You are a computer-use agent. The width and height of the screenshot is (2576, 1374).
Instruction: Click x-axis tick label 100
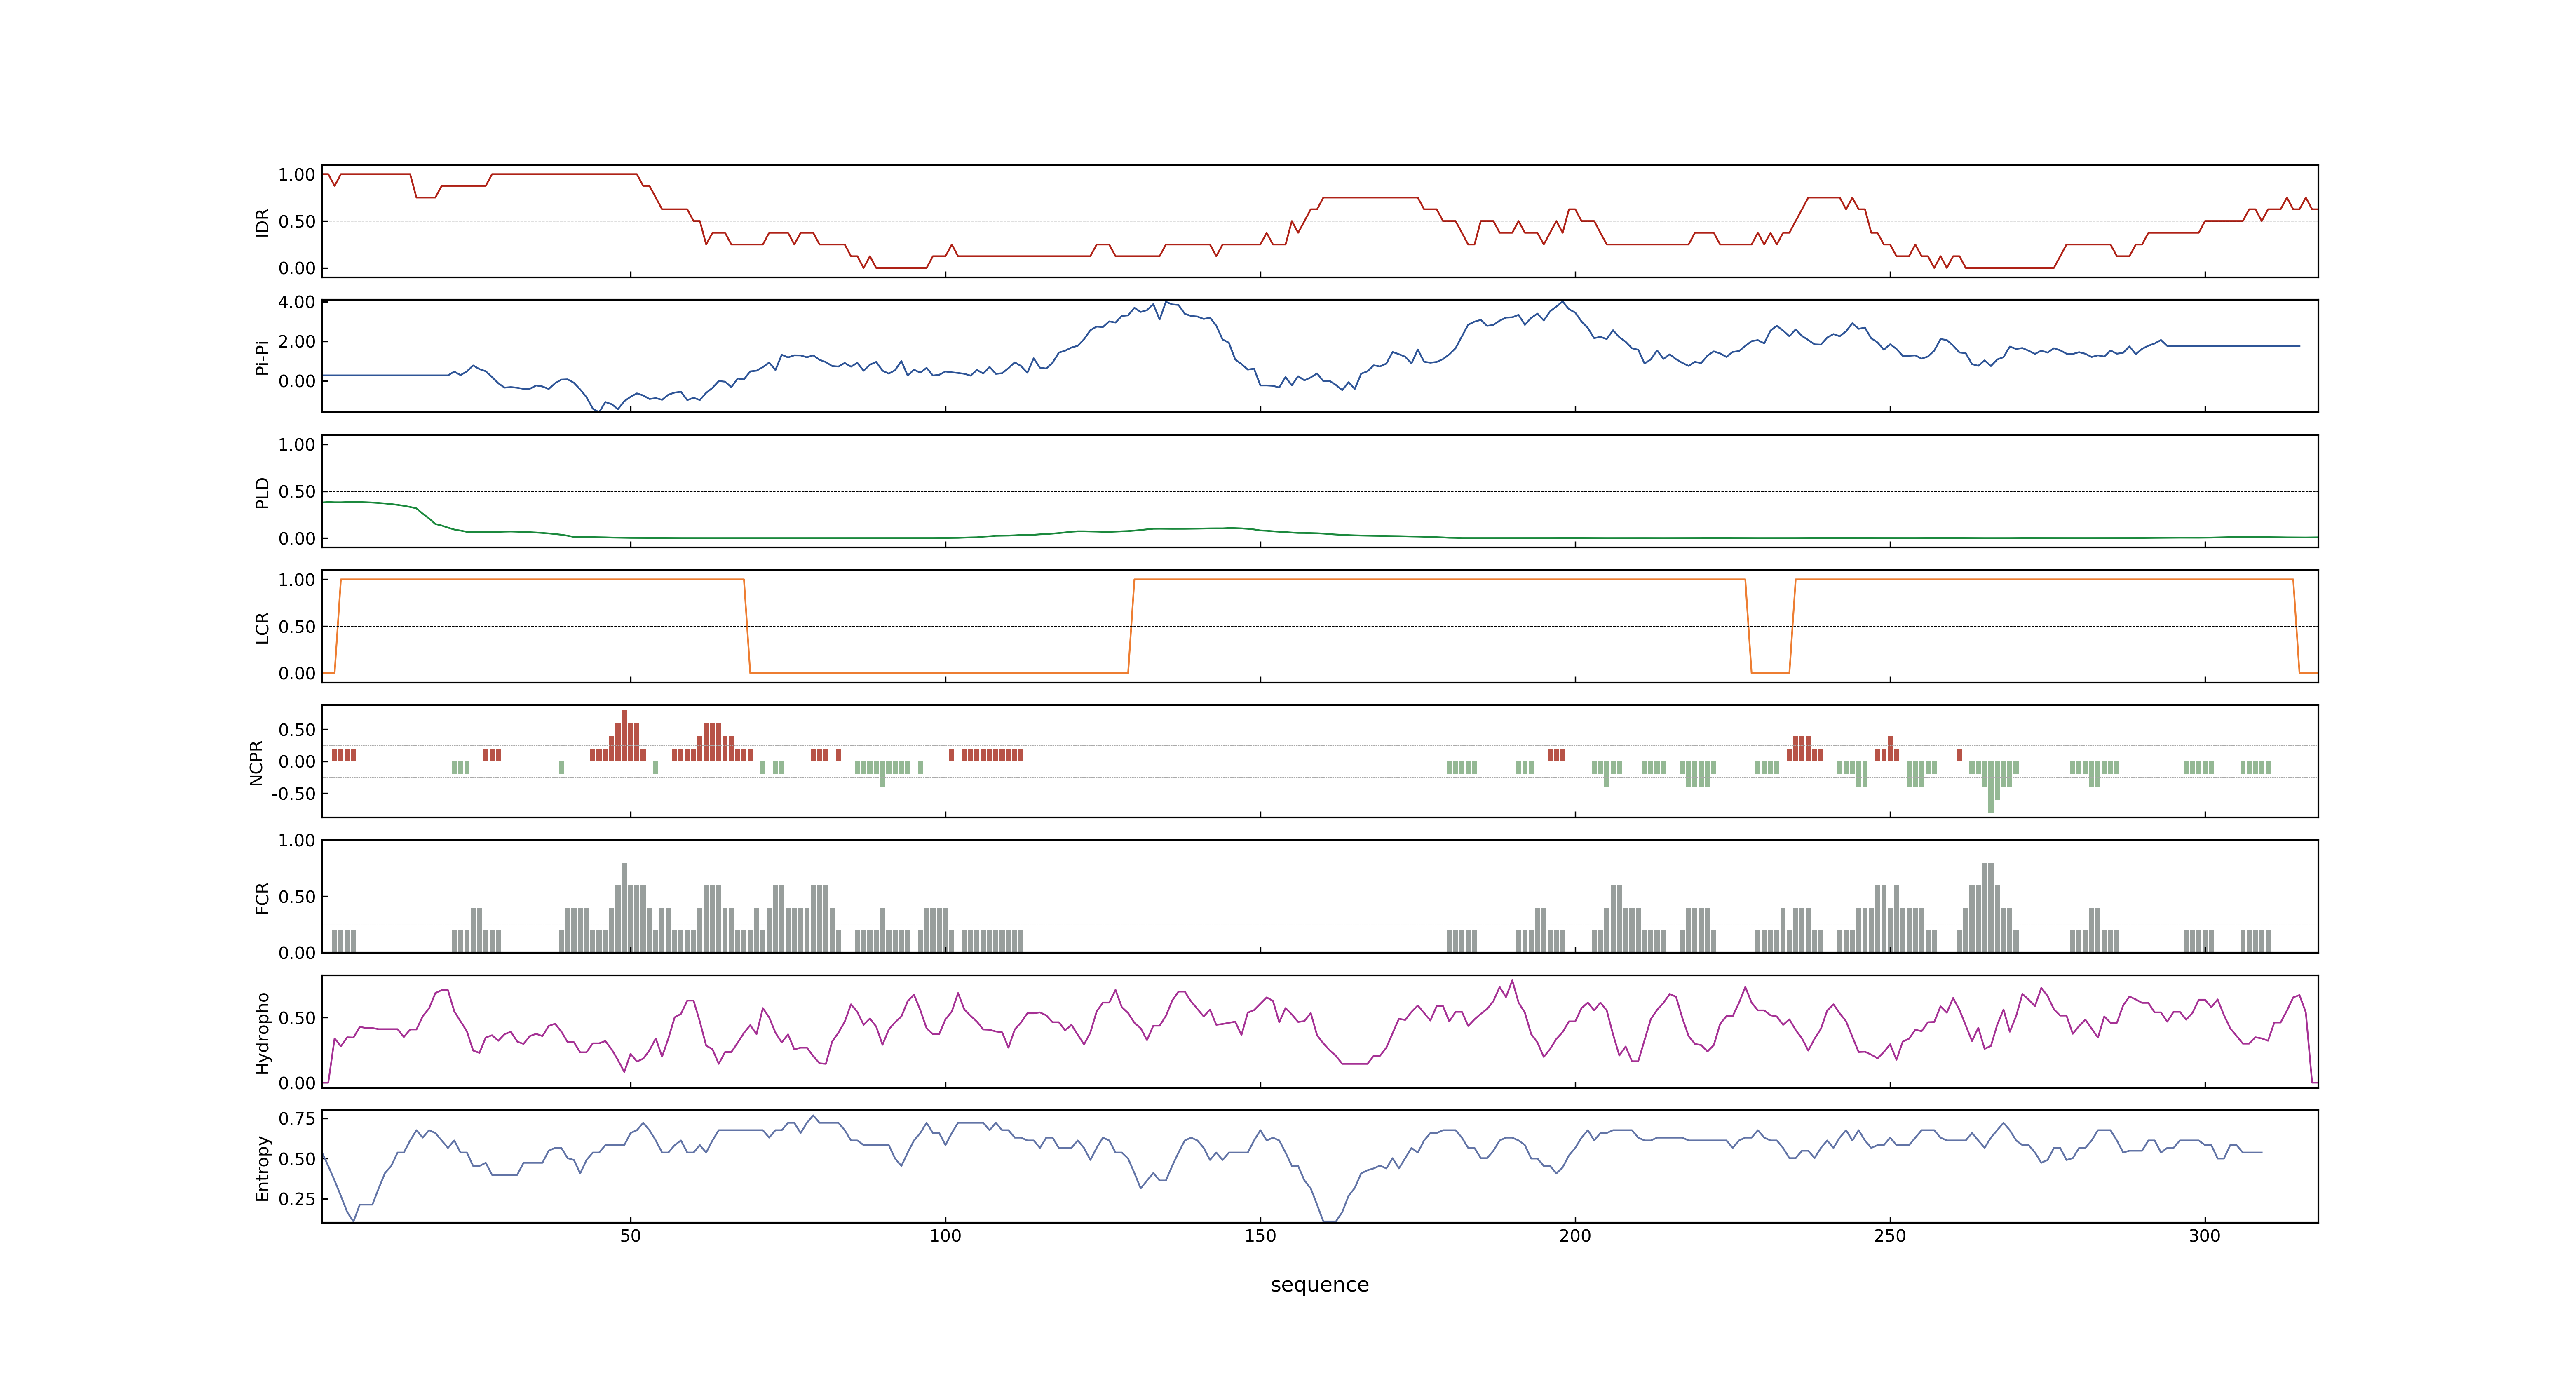945,1235
